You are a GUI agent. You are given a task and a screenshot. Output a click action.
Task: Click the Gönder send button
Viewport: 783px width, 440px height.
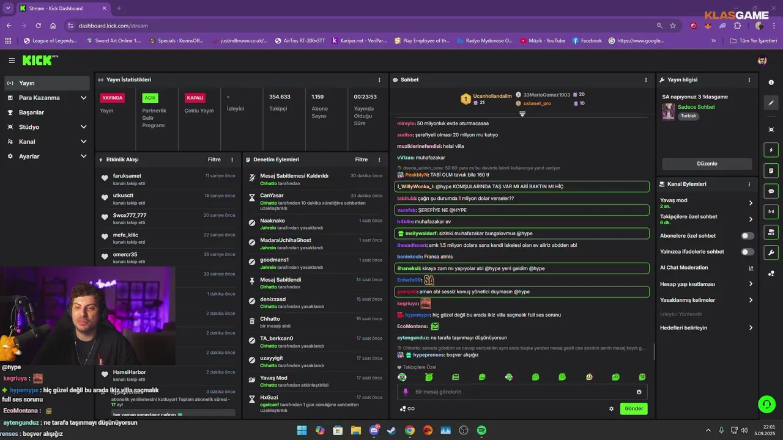(634, 409)
